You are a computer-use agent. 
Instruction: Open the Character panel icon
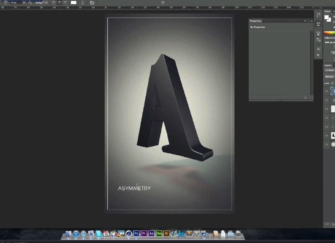click(318, 49)
